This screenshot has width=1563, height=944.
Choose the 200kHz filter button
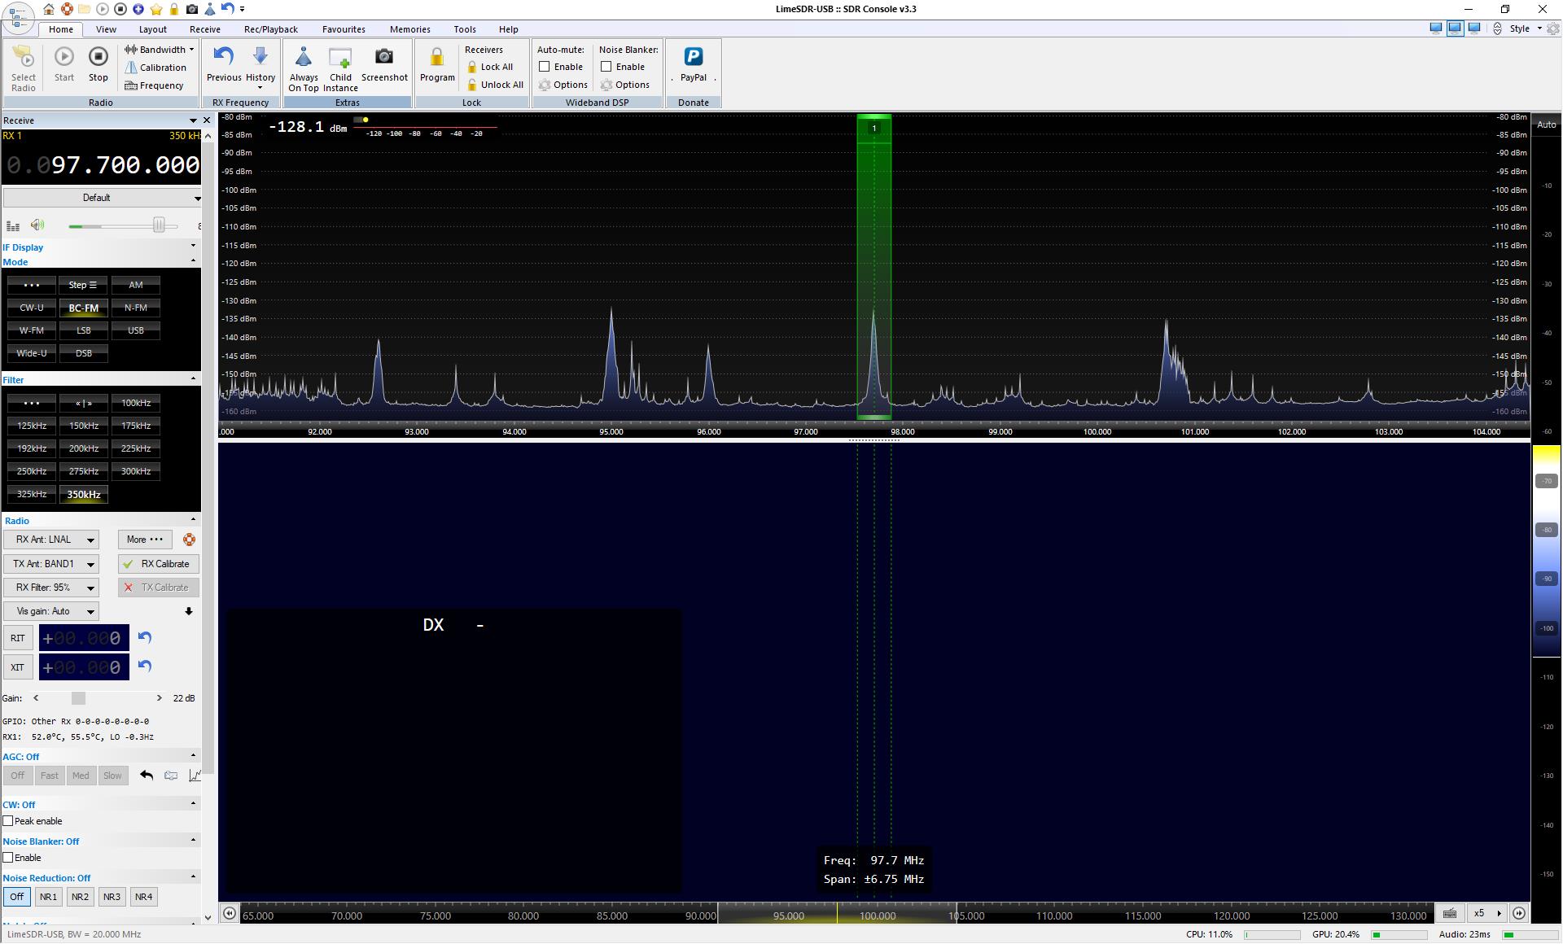(x=84, y=448)
